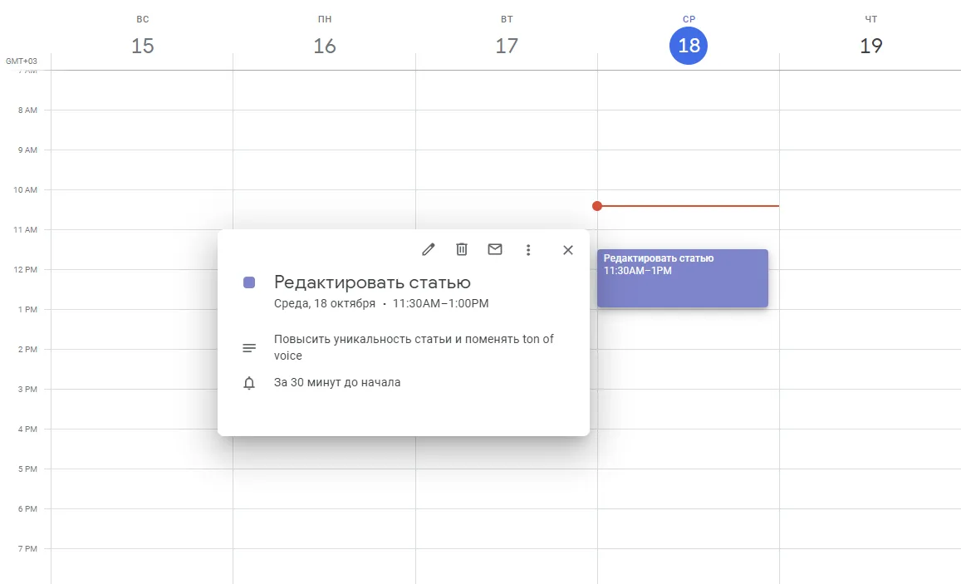
Task: Email guests via the envelope icon
Action: point(495,249)
